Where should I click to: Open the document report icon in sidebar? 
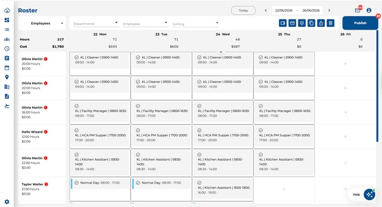(x=7, y=96)
